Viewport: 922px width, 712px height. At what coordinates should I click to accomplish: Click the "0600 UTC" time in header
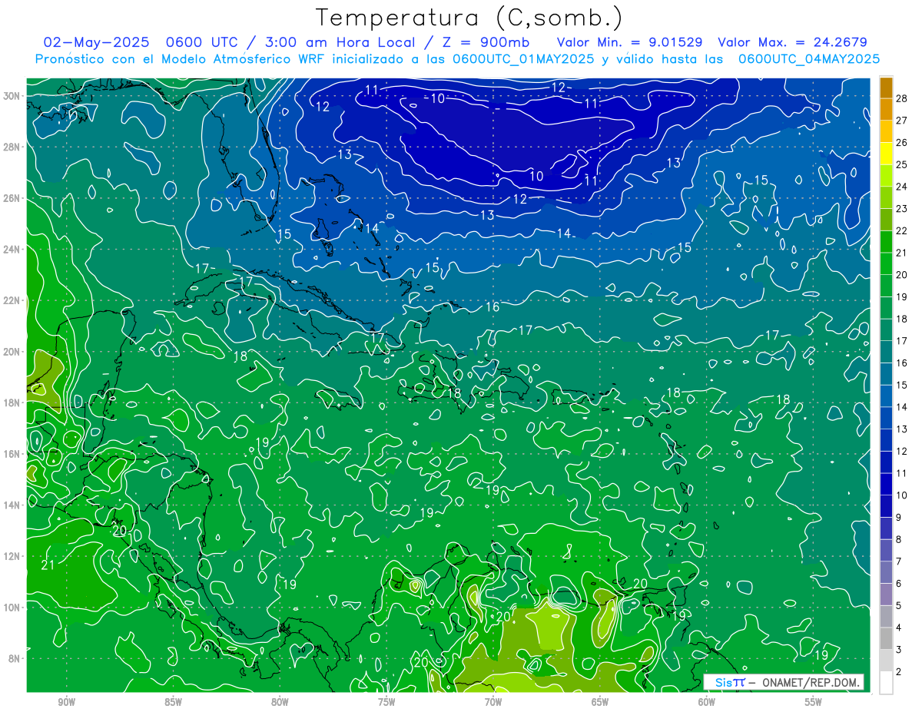click(203, 42)
